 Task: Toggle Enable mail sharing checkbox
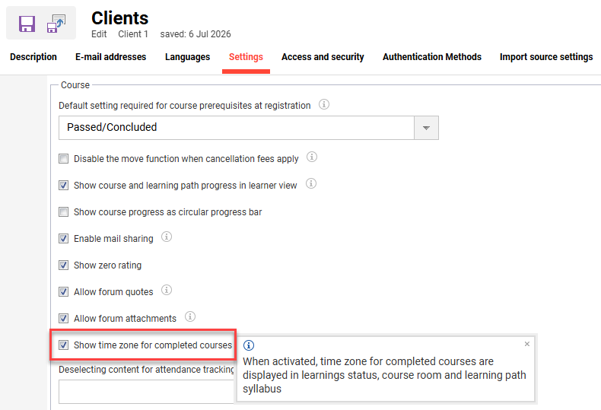tap(64, 239)
